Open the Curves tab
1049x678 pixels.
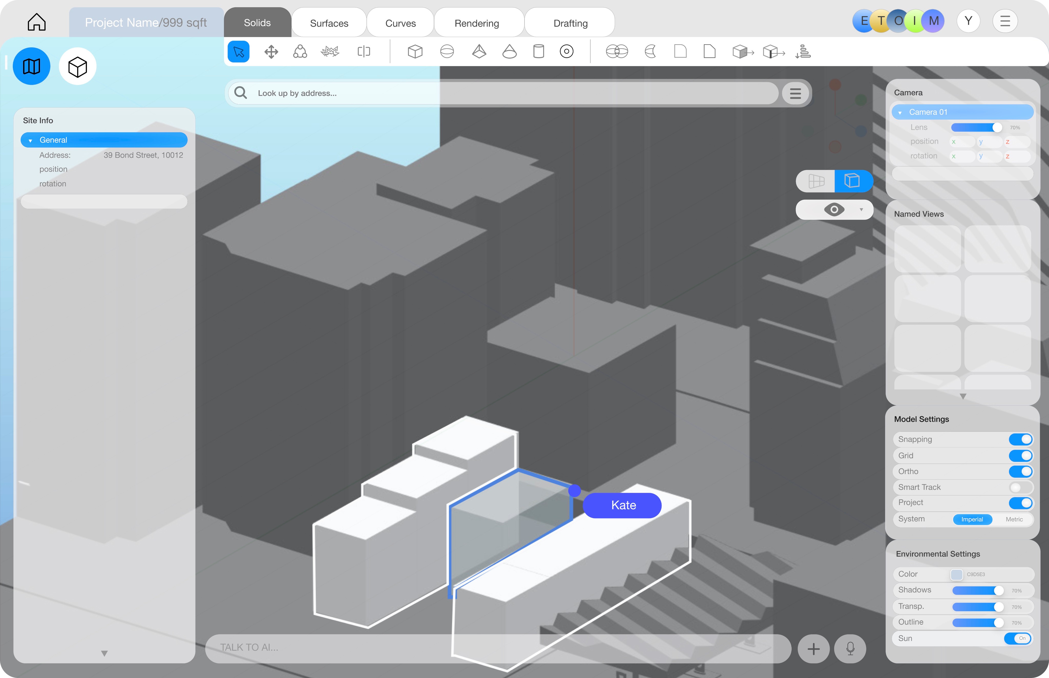400,23
